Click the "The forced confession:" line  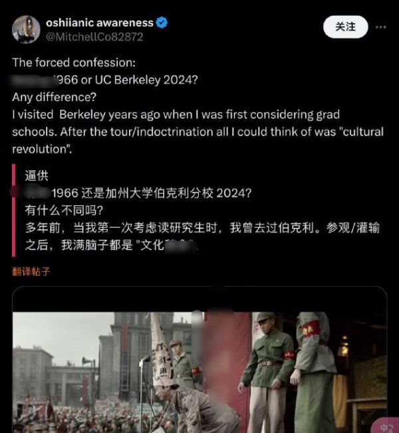[74, 62]
